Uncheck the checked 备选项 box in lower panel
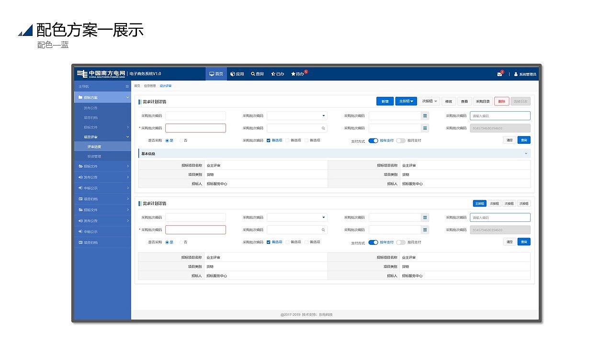Screen dimensions: 613x345 point(269,242)
